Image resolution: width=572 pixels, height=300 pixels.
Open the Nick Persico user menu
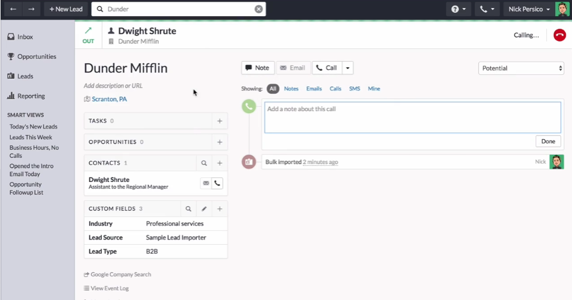[x=529, y=9]
